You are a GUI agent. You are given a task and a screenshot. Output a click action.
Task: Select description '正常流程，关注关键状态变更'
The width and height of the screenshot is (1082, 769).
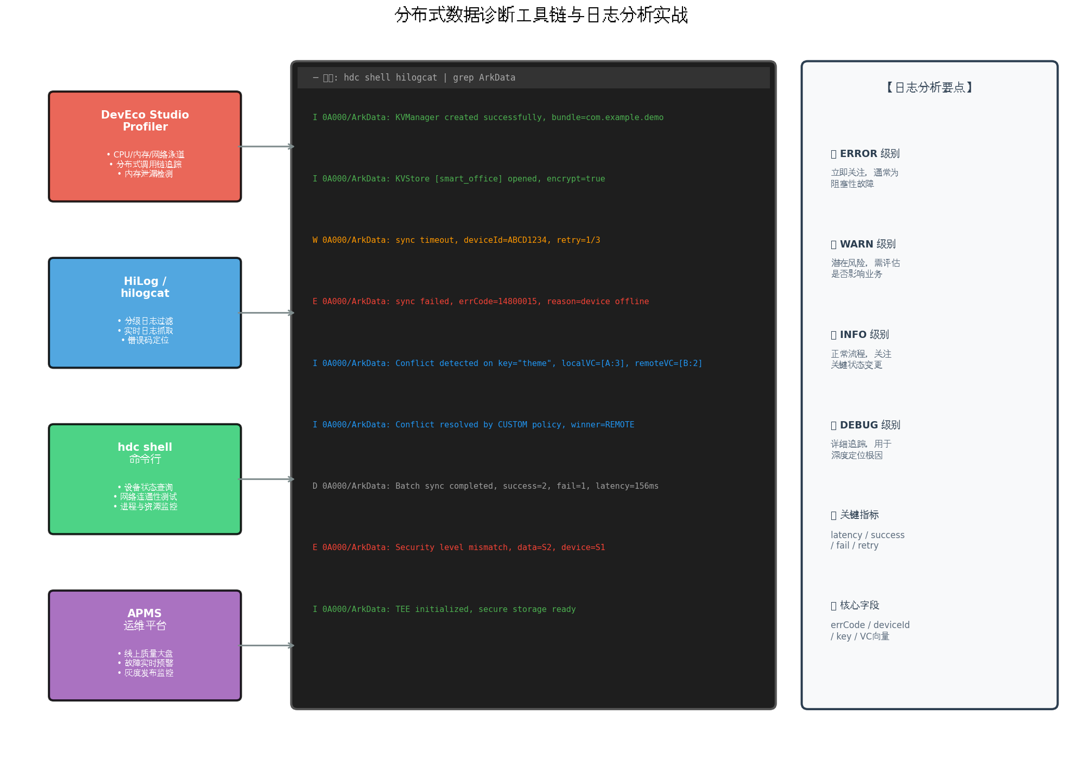(x=861, y=359)
